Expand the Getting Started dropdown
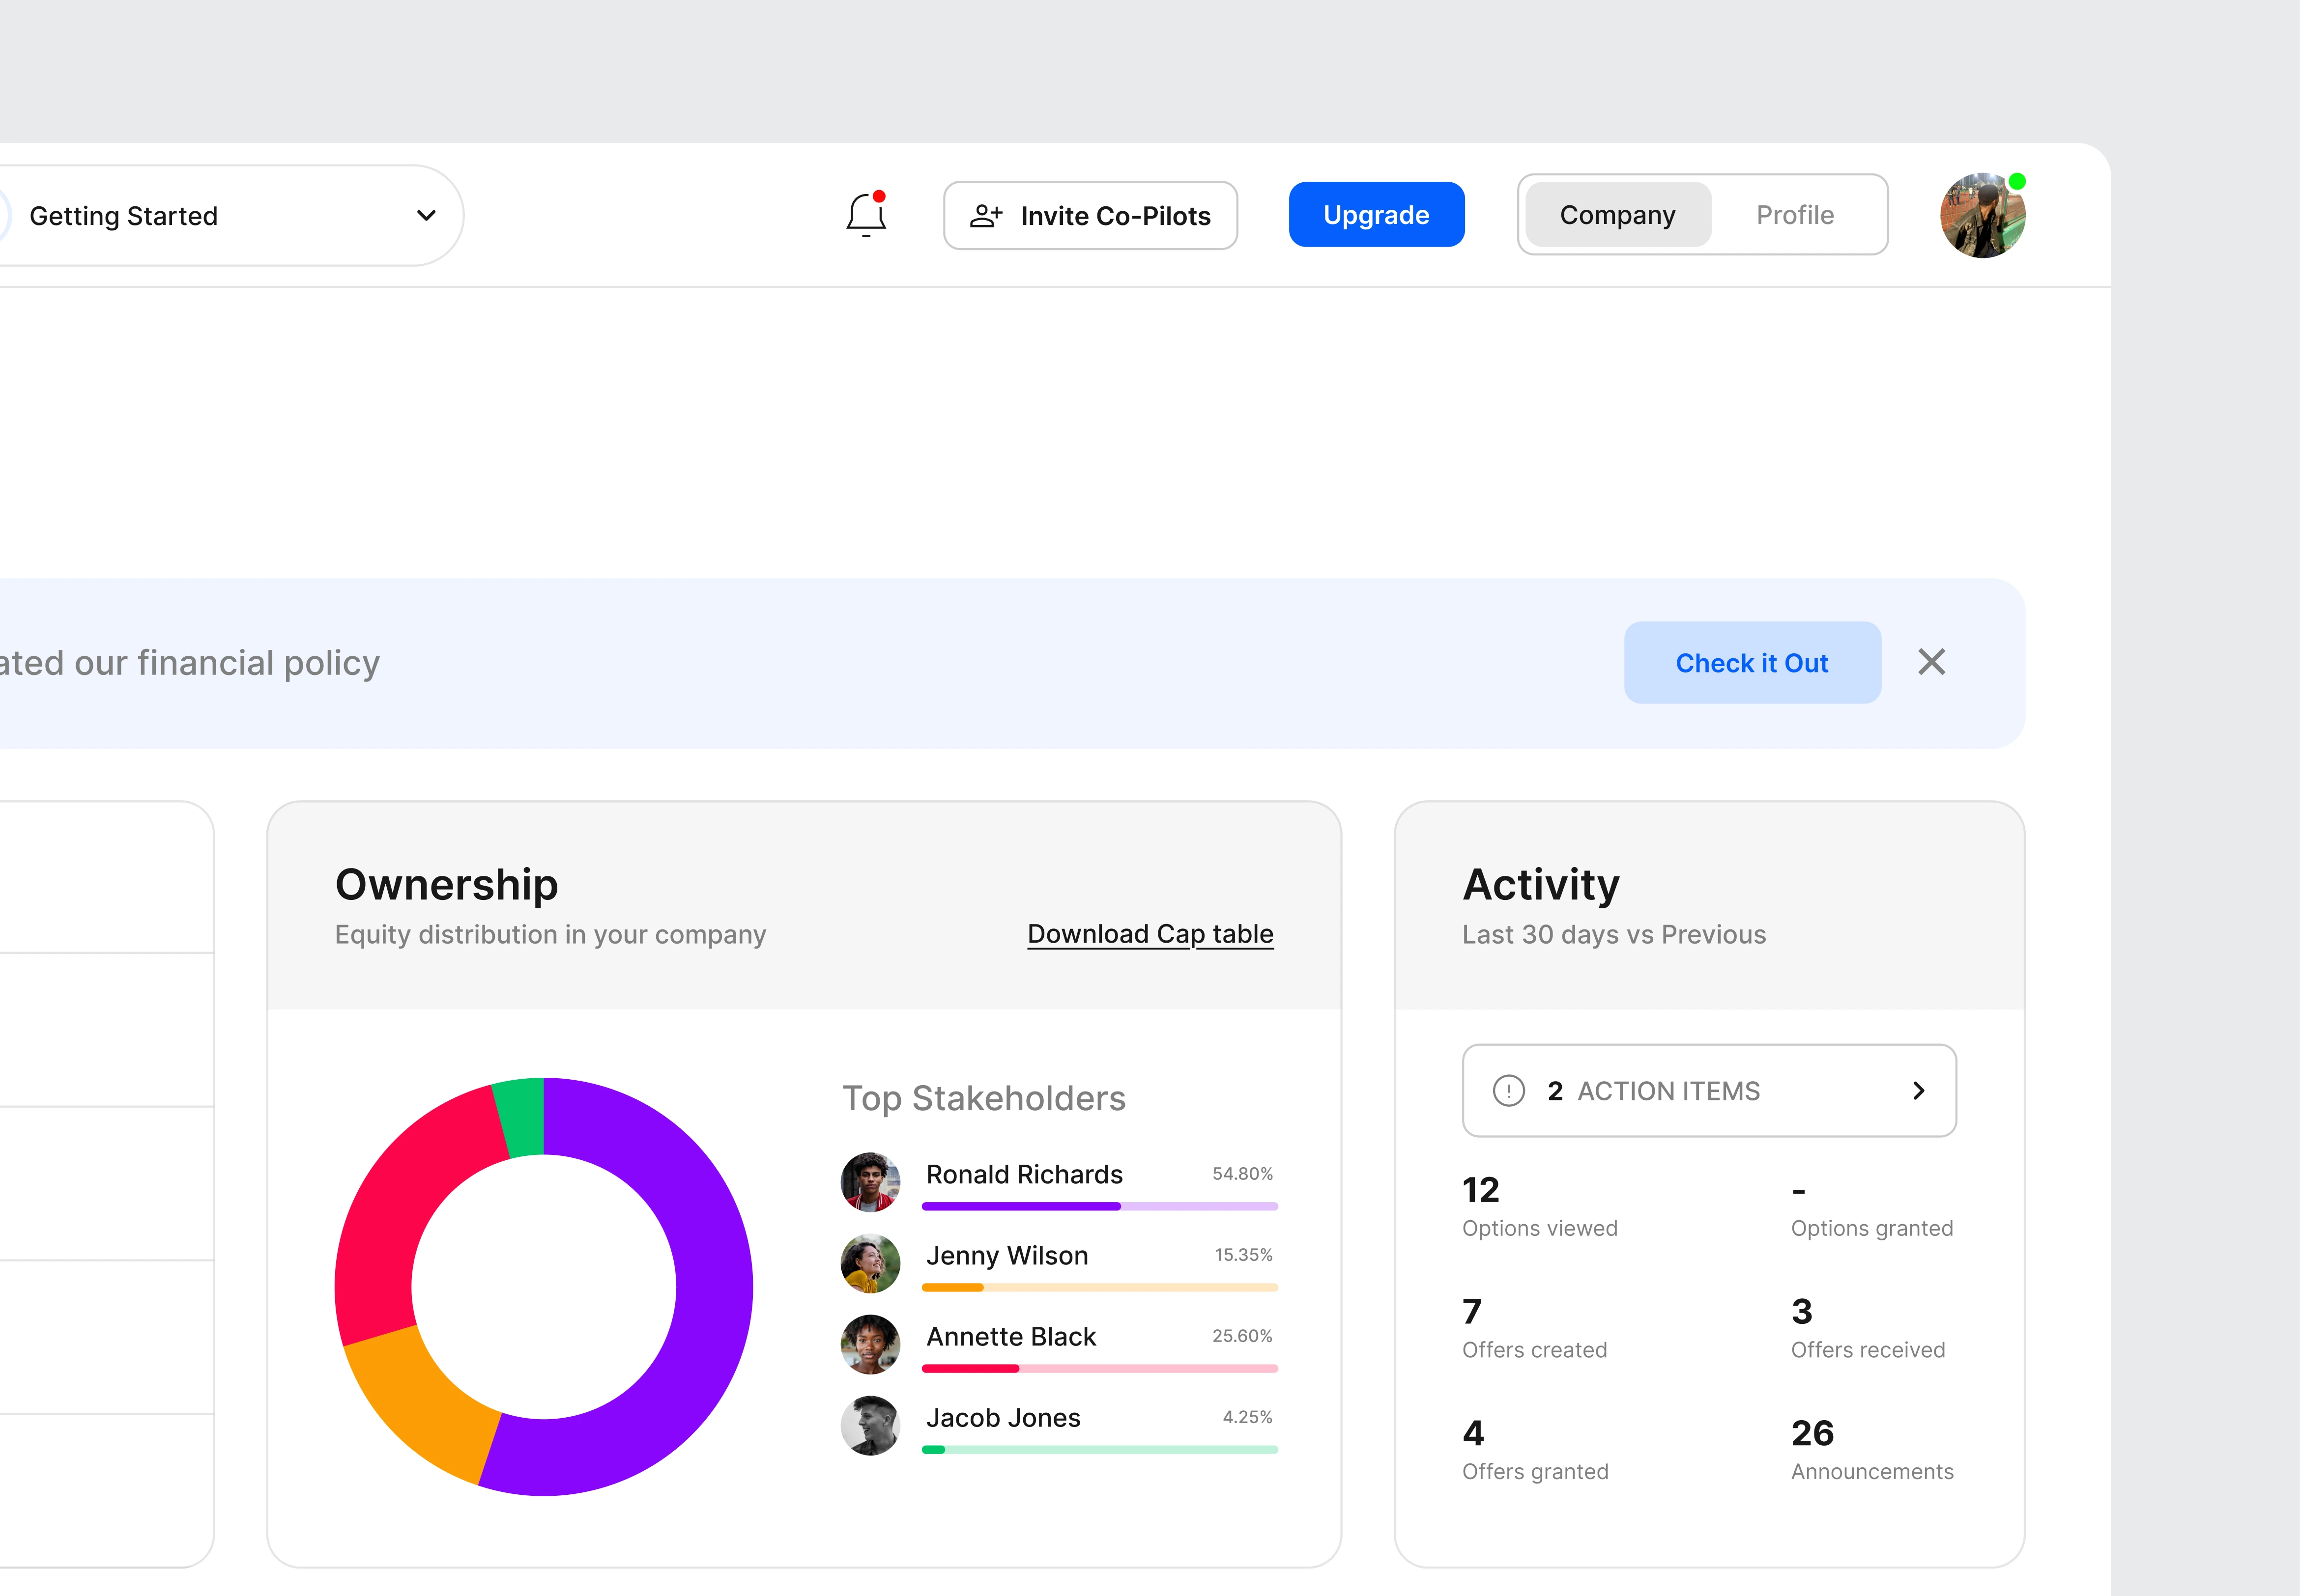 (426, 216)
